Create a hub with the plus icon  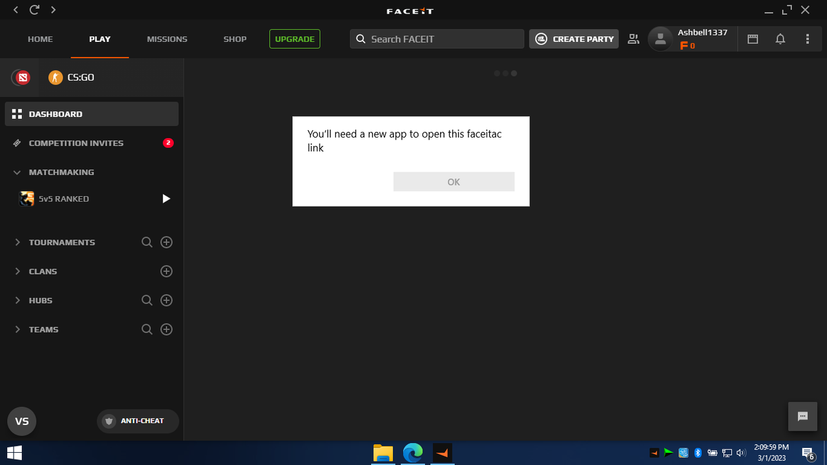click(166, 300)
